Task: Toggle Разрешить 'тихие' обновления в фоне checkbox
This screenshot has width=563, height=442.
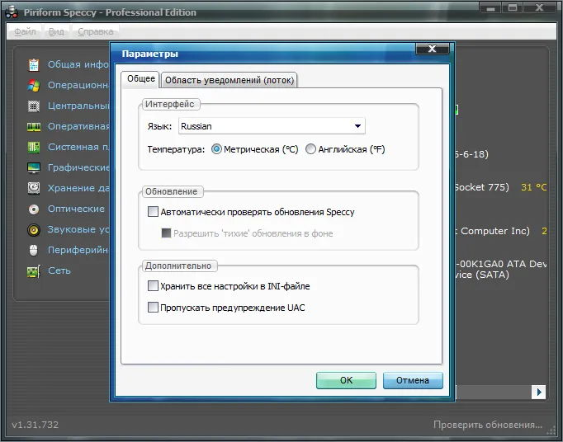Action: [x=166, y=233]
